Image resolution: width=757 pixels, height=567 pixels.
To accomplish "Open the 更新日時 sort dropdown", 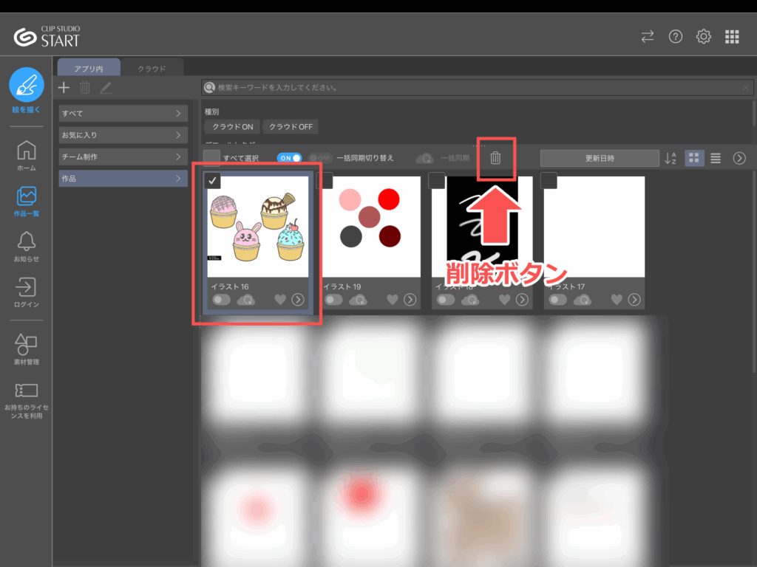I will (x=599, y=158).
